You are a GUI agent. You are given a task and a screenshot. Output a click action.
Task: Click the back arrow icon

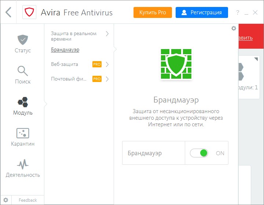tap(8, 12)
